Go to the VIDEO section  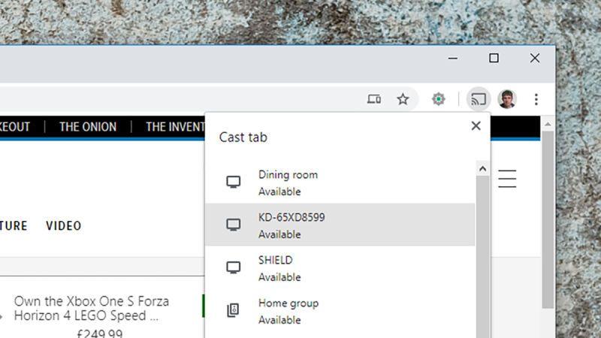click(x=64, y=226)
